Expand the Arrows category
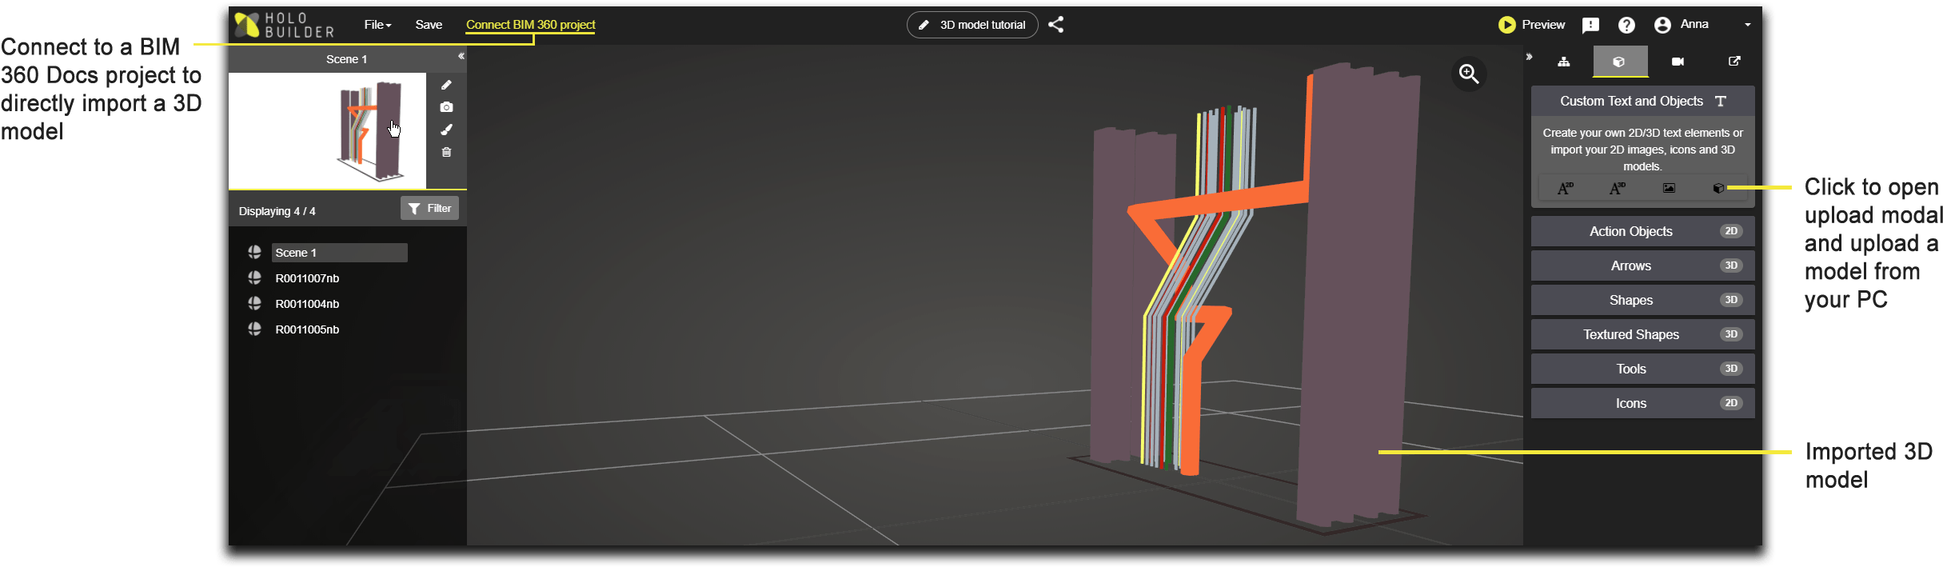The height and width of the screenshot is (567, 1943). [1642, 266]
